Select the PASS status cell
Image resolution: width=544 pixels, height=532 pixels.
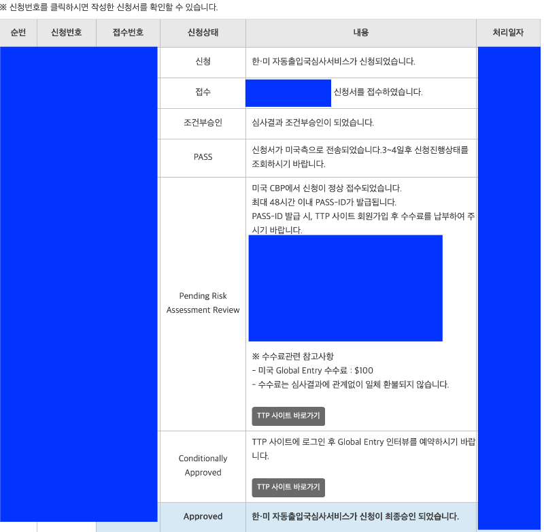click(202, 157)
